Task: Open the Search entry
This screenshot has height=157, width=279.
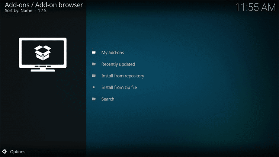Action: pyautogui.click(x=108, y=99)
